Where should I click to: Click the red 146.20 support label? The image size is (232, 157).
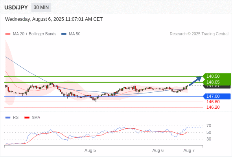tap(213, 107)
